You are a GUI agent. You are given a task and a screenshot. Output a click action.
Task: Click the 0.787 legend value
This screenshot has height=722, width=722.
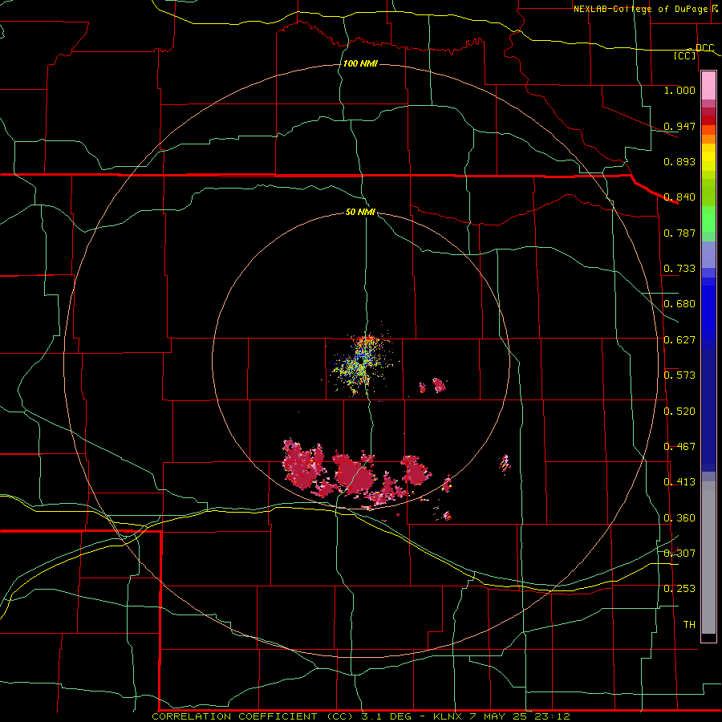[679, 233]
